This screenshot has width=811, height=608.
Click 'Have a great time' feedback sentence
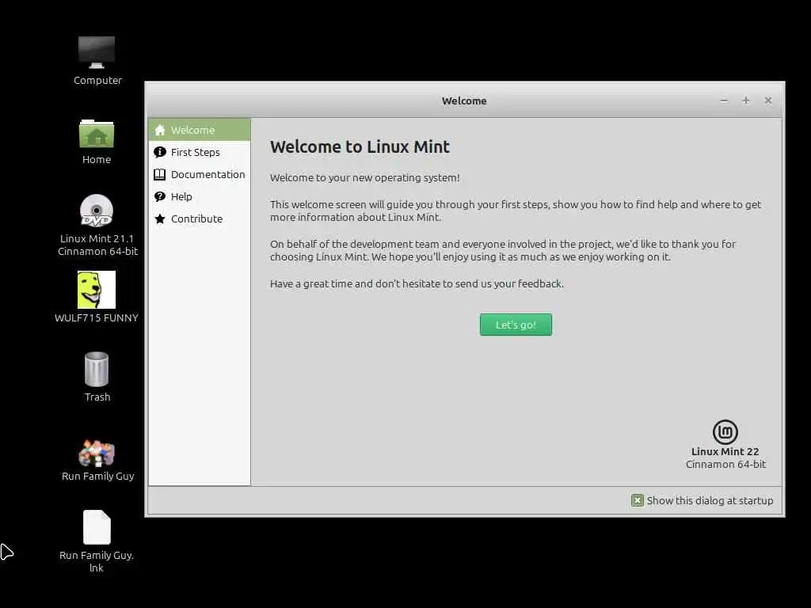click(x=417, y=283)
